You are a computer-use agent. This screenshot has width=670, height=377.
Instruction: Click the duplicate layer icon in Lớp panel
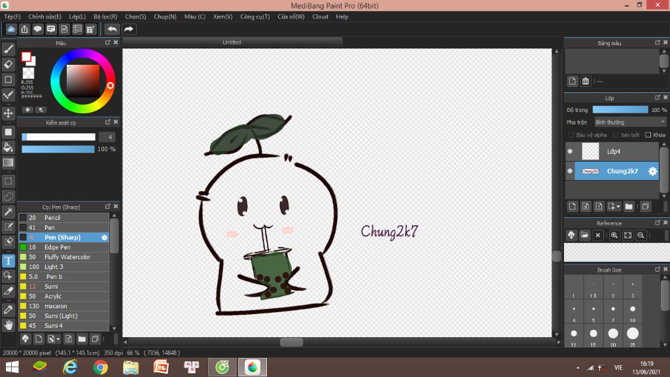[x=645, y=206]
